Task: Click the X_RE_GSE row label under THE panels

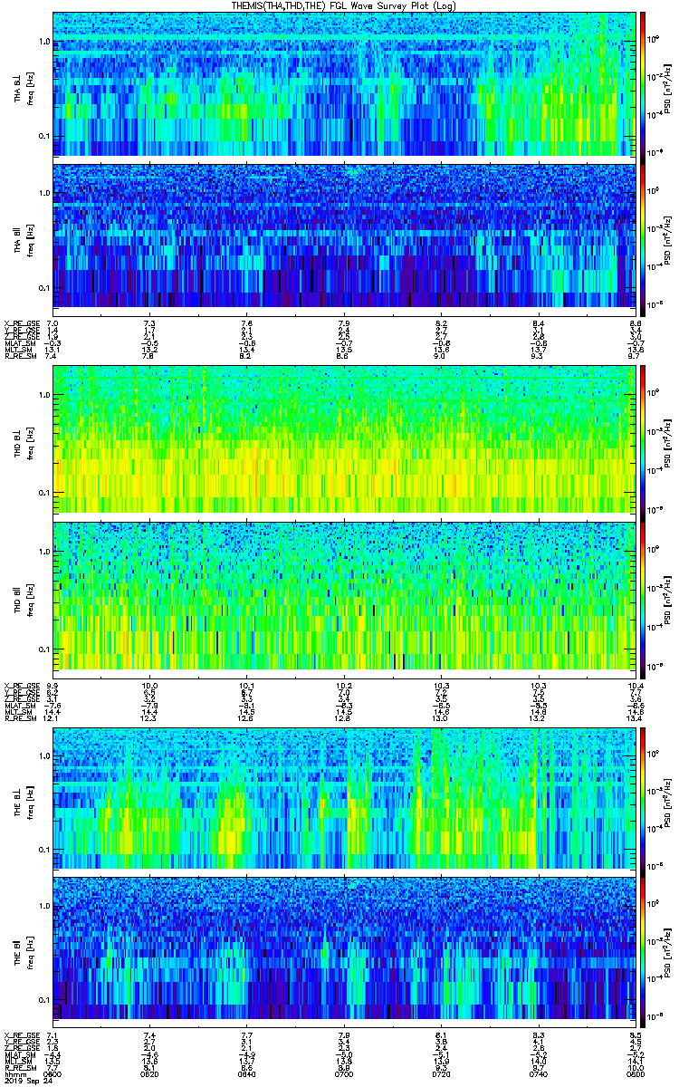Action: [21, 1034]
